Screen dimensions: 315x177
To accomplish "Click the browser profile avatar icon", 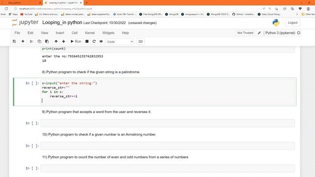I will pyautogui.click(x=308, y=9).
